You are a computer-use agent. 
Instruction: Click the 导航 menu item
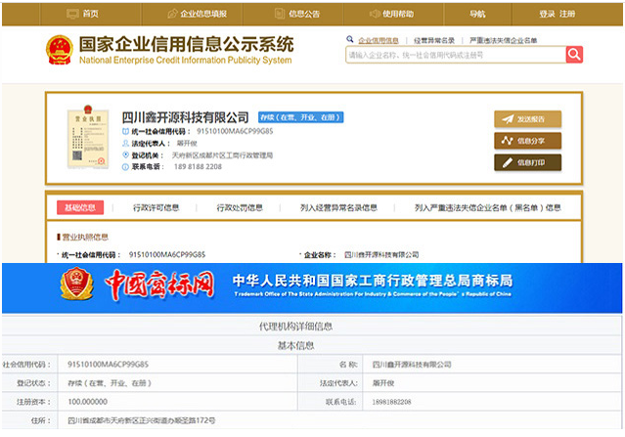point(477,14)
